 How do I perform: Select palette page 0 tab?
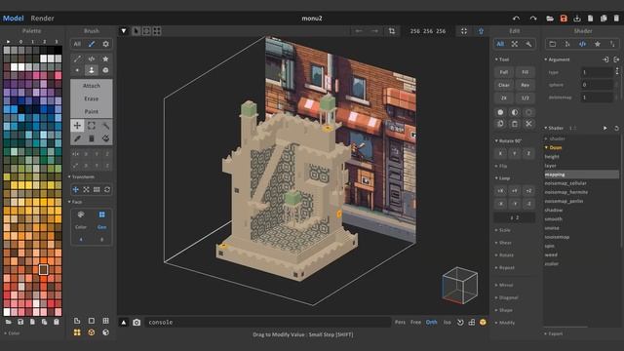pos(20,41)
